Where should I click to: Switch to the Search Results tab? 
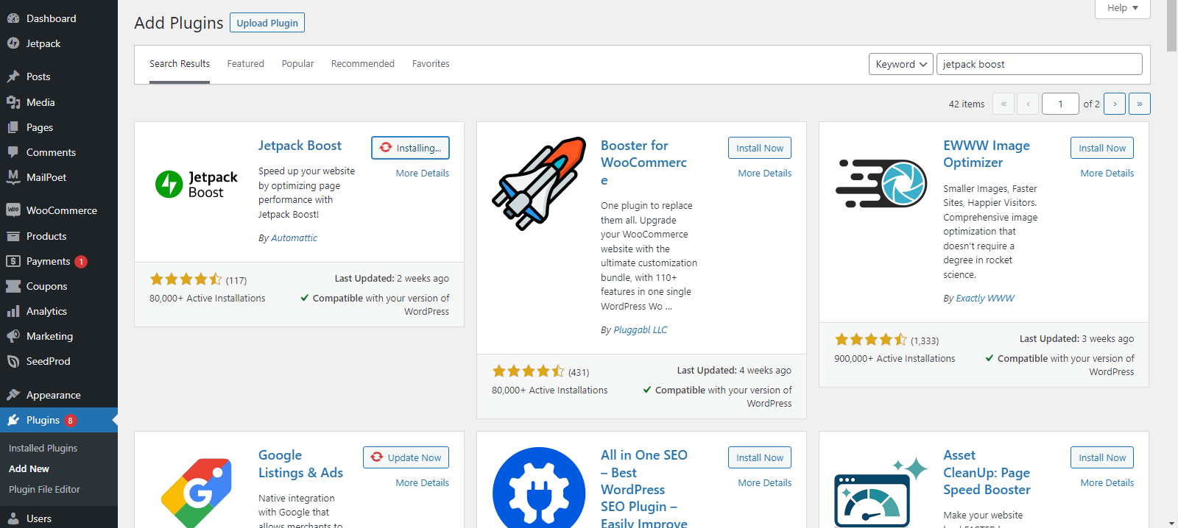tap(180, 64)
